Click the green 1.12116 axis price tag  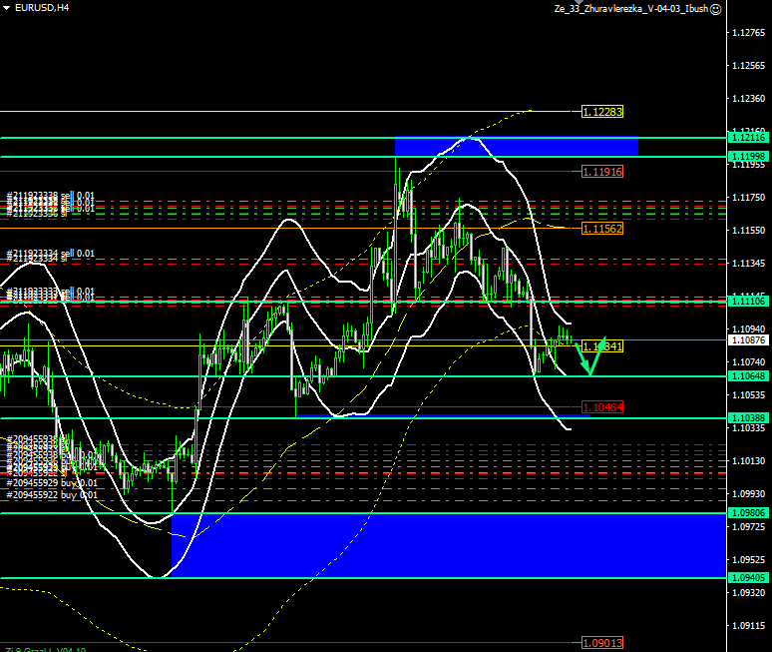pos(747,138)
